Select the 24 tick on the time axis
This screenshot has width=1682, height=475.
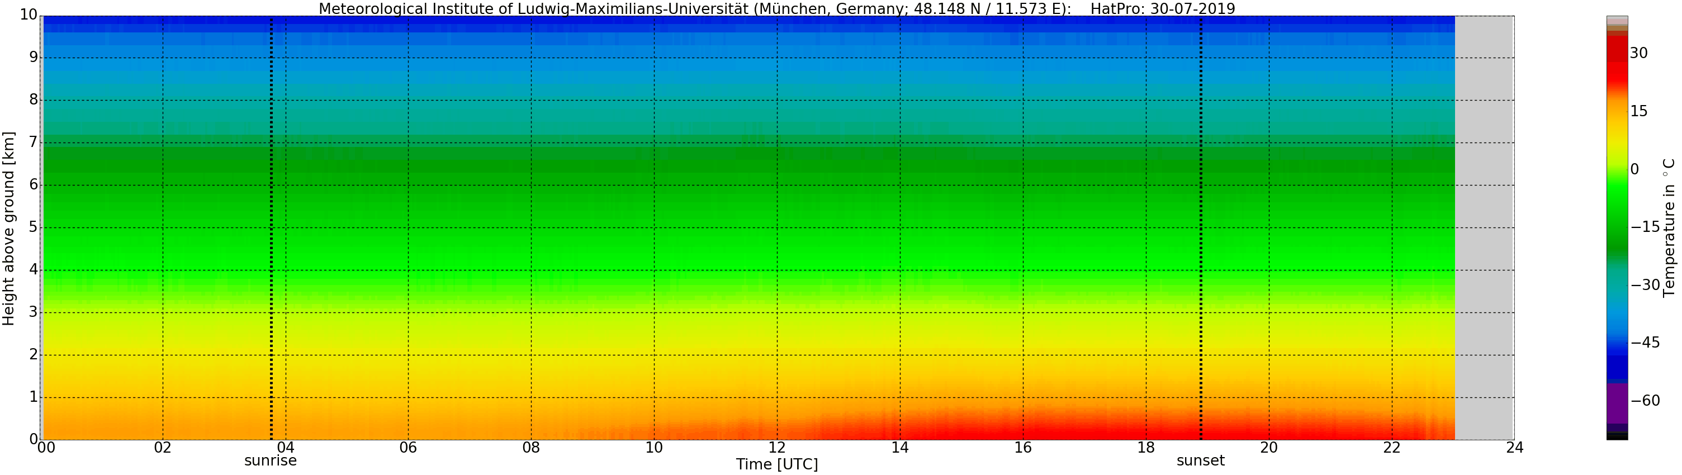point(1514,448)
